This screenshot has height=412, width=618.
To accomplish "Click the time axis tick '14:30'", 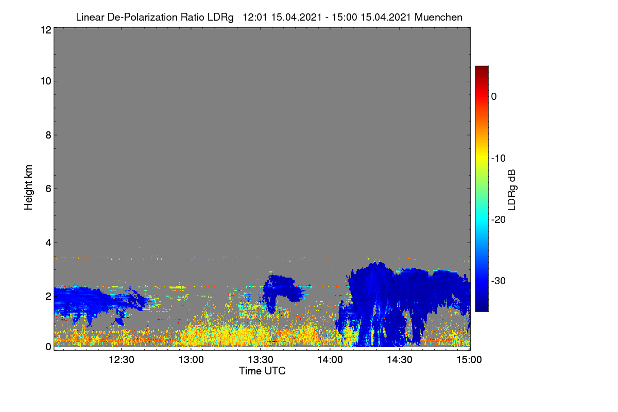I will coord(400,360).
